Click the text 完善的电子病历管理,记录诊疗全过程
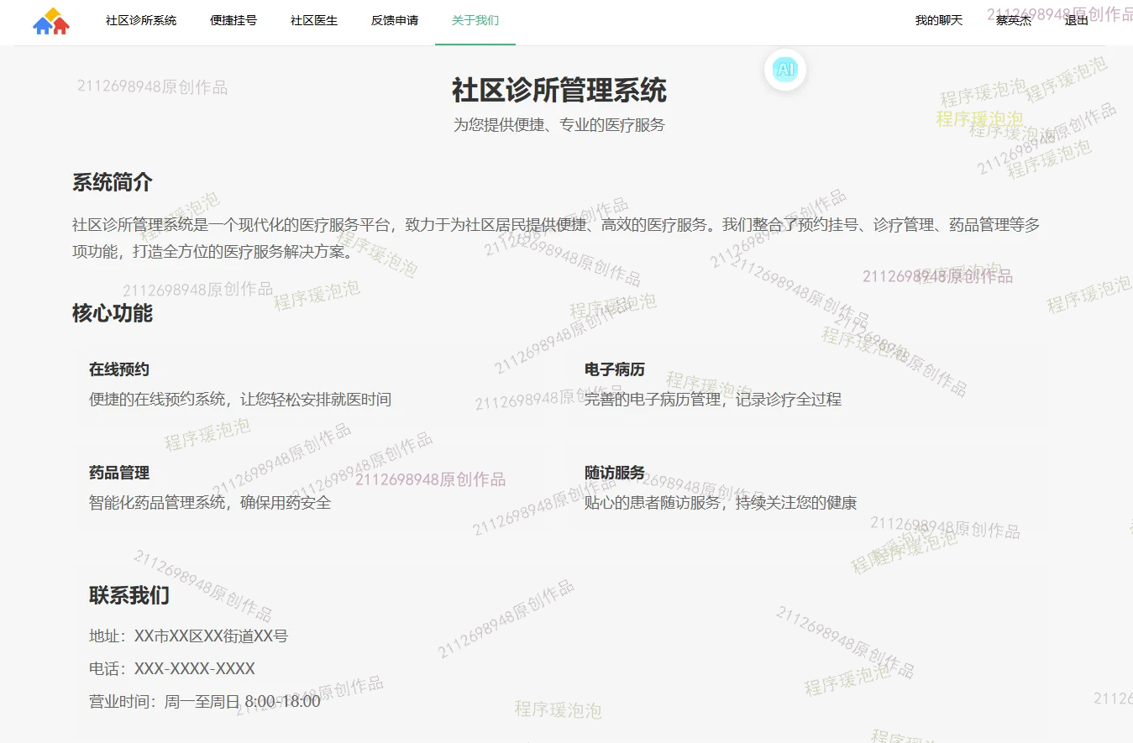This screenshot has width=1133, height=743. click(x=713, y=400)
